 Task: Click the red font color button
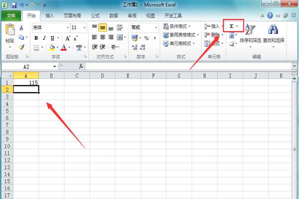[x=63, y=47]
